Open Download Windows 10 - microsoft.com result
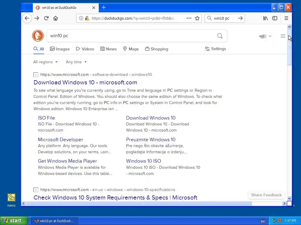The height and width of the screenshot is (225, 301). pyautogui.click(x=85, y=82)
